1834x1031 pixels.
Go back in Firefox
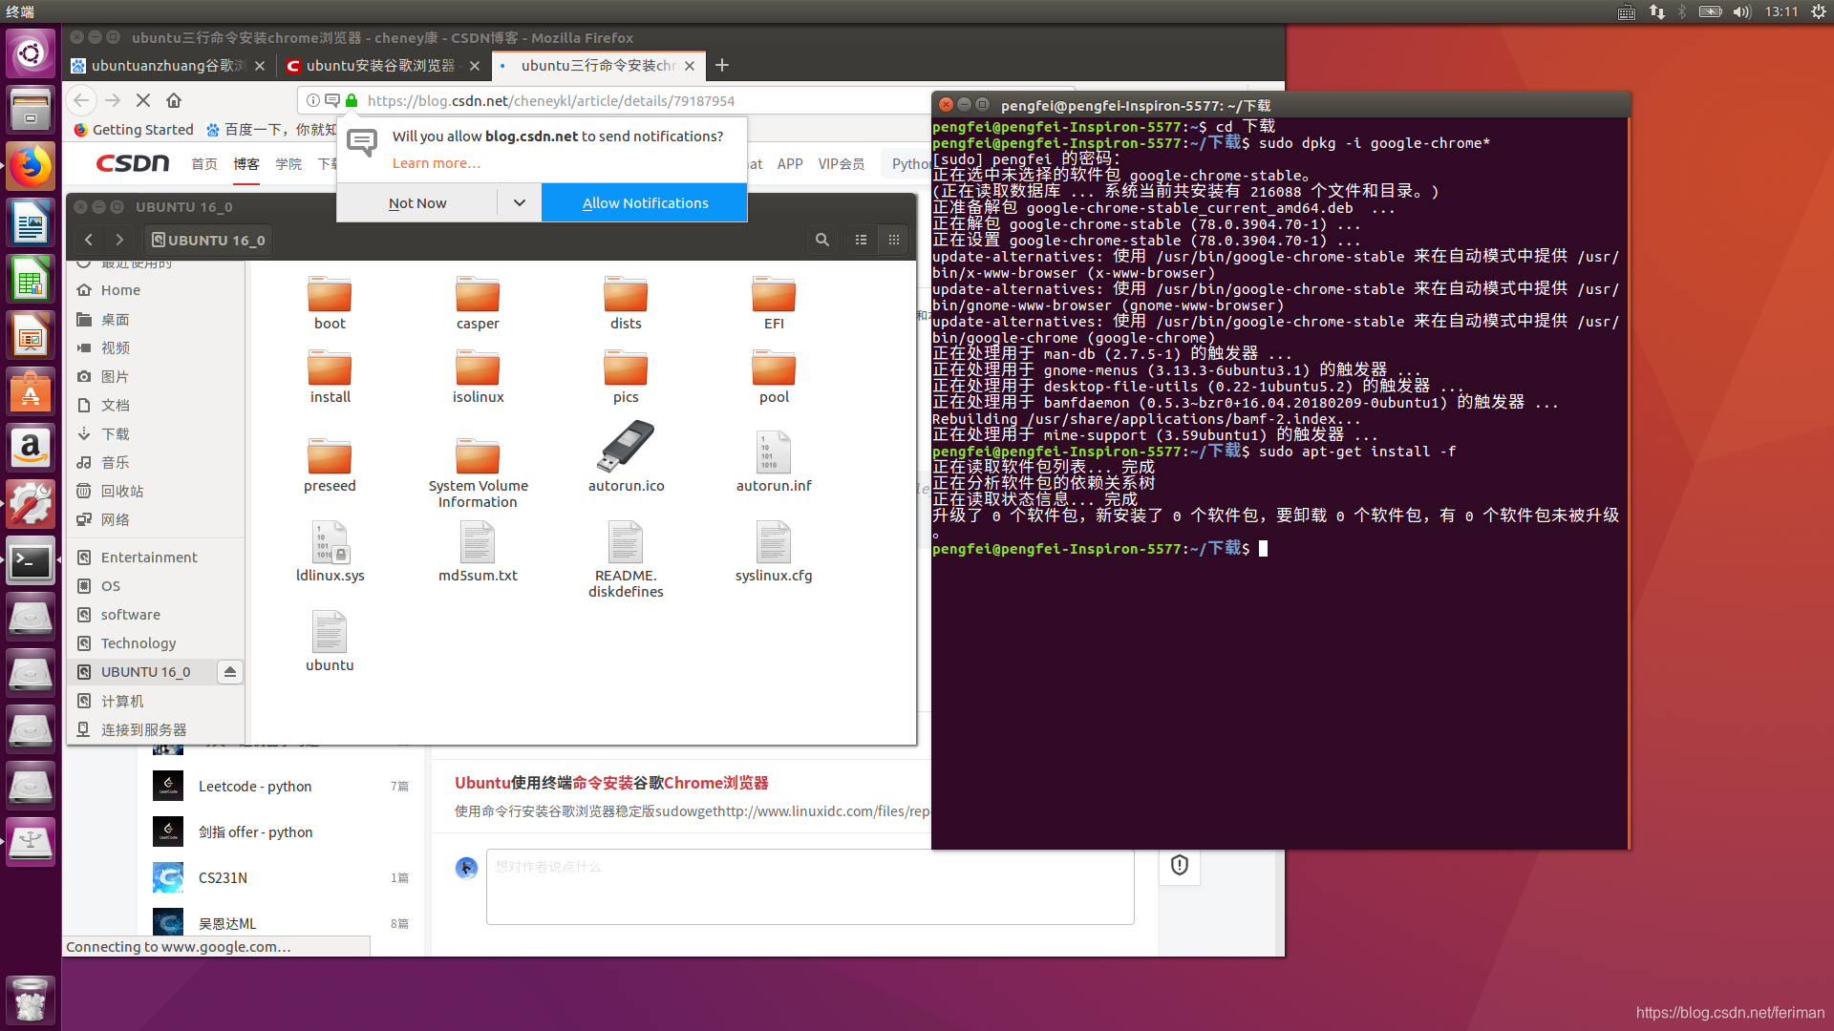(x=81, y=100)
